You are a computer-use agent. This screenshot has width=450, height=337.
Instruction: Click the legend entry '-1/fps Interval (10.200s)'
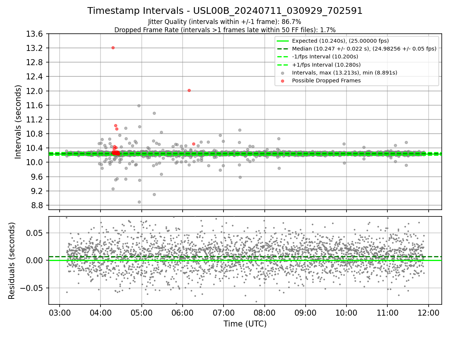coord(325,57)
